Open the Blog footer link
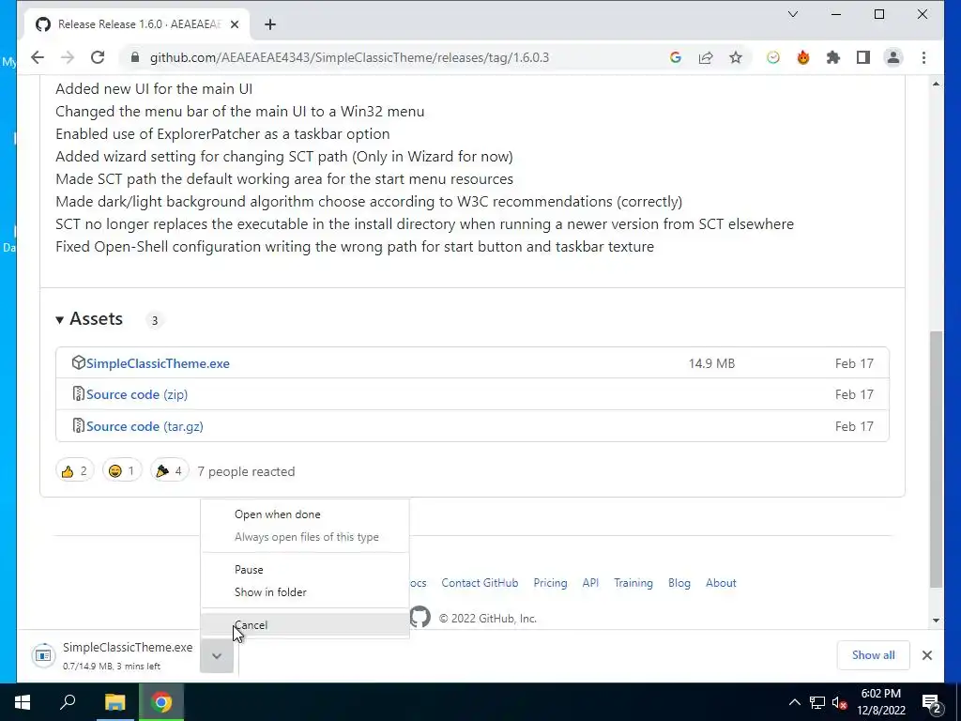 (x=679, y=583)
